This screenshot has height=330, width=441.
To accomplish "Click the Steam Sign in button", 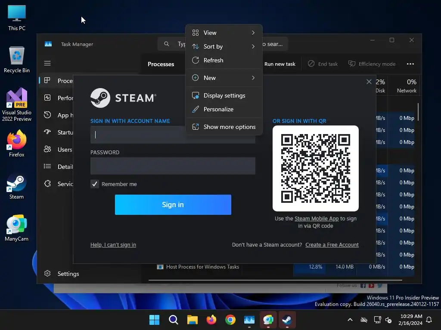I will 173,205.
